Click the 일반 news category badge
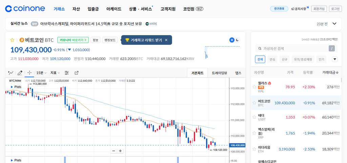347x163 pixels. 34,24
